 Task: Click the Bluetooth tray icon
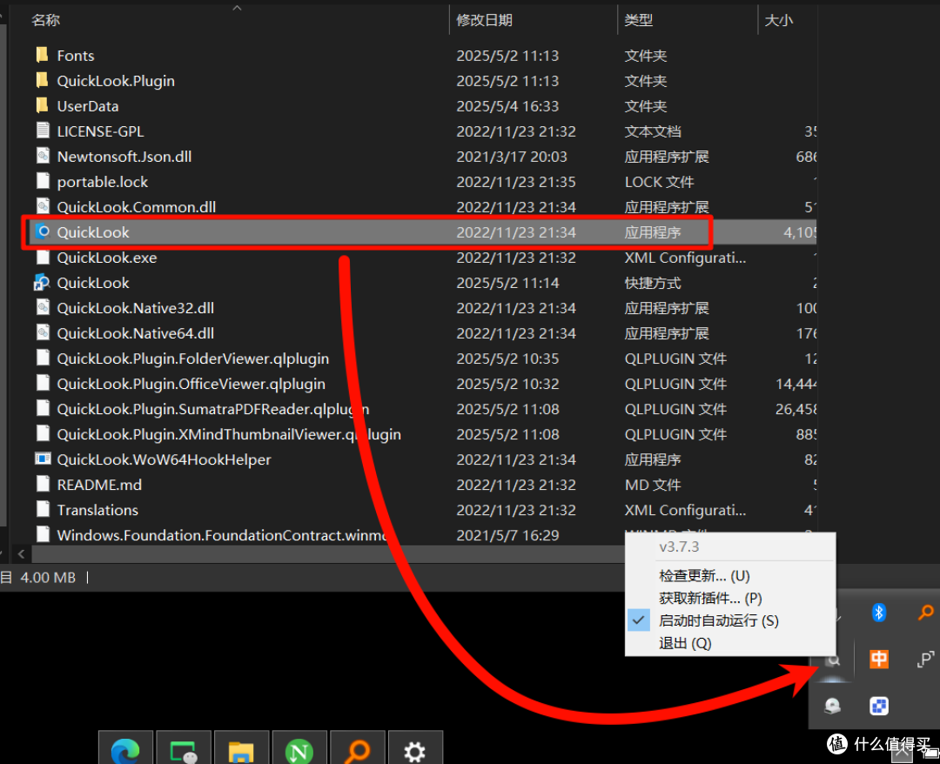879,613
